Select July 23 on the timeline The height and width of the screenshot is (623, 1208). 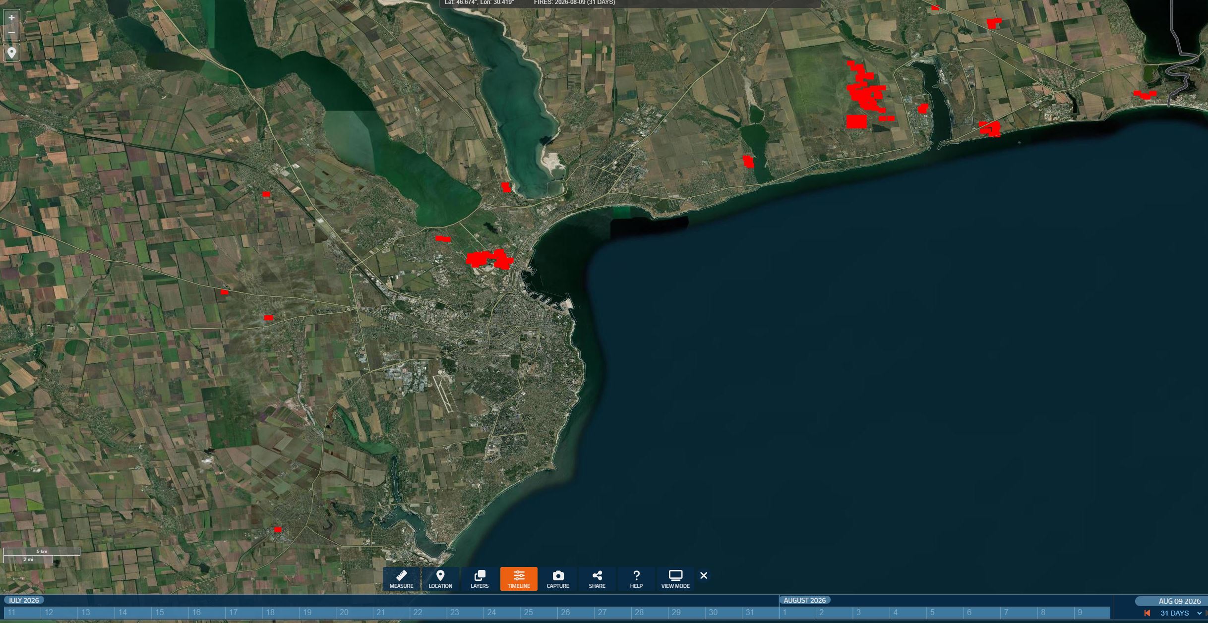coord(465,613)
